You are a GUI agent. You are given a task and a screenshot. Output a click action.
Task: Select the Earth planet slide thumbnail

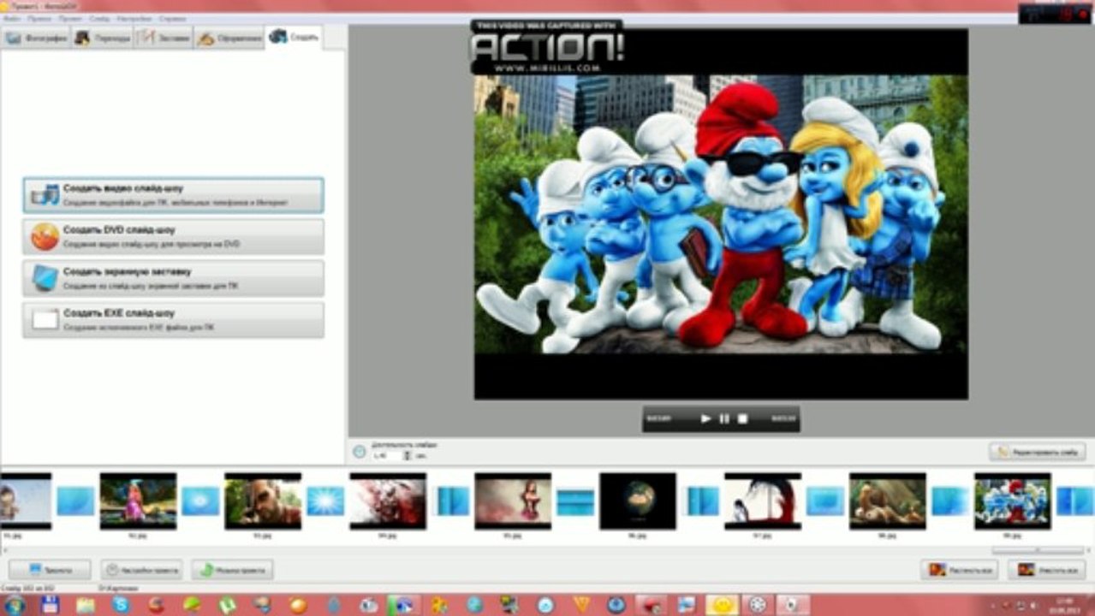tap(638, 500)
